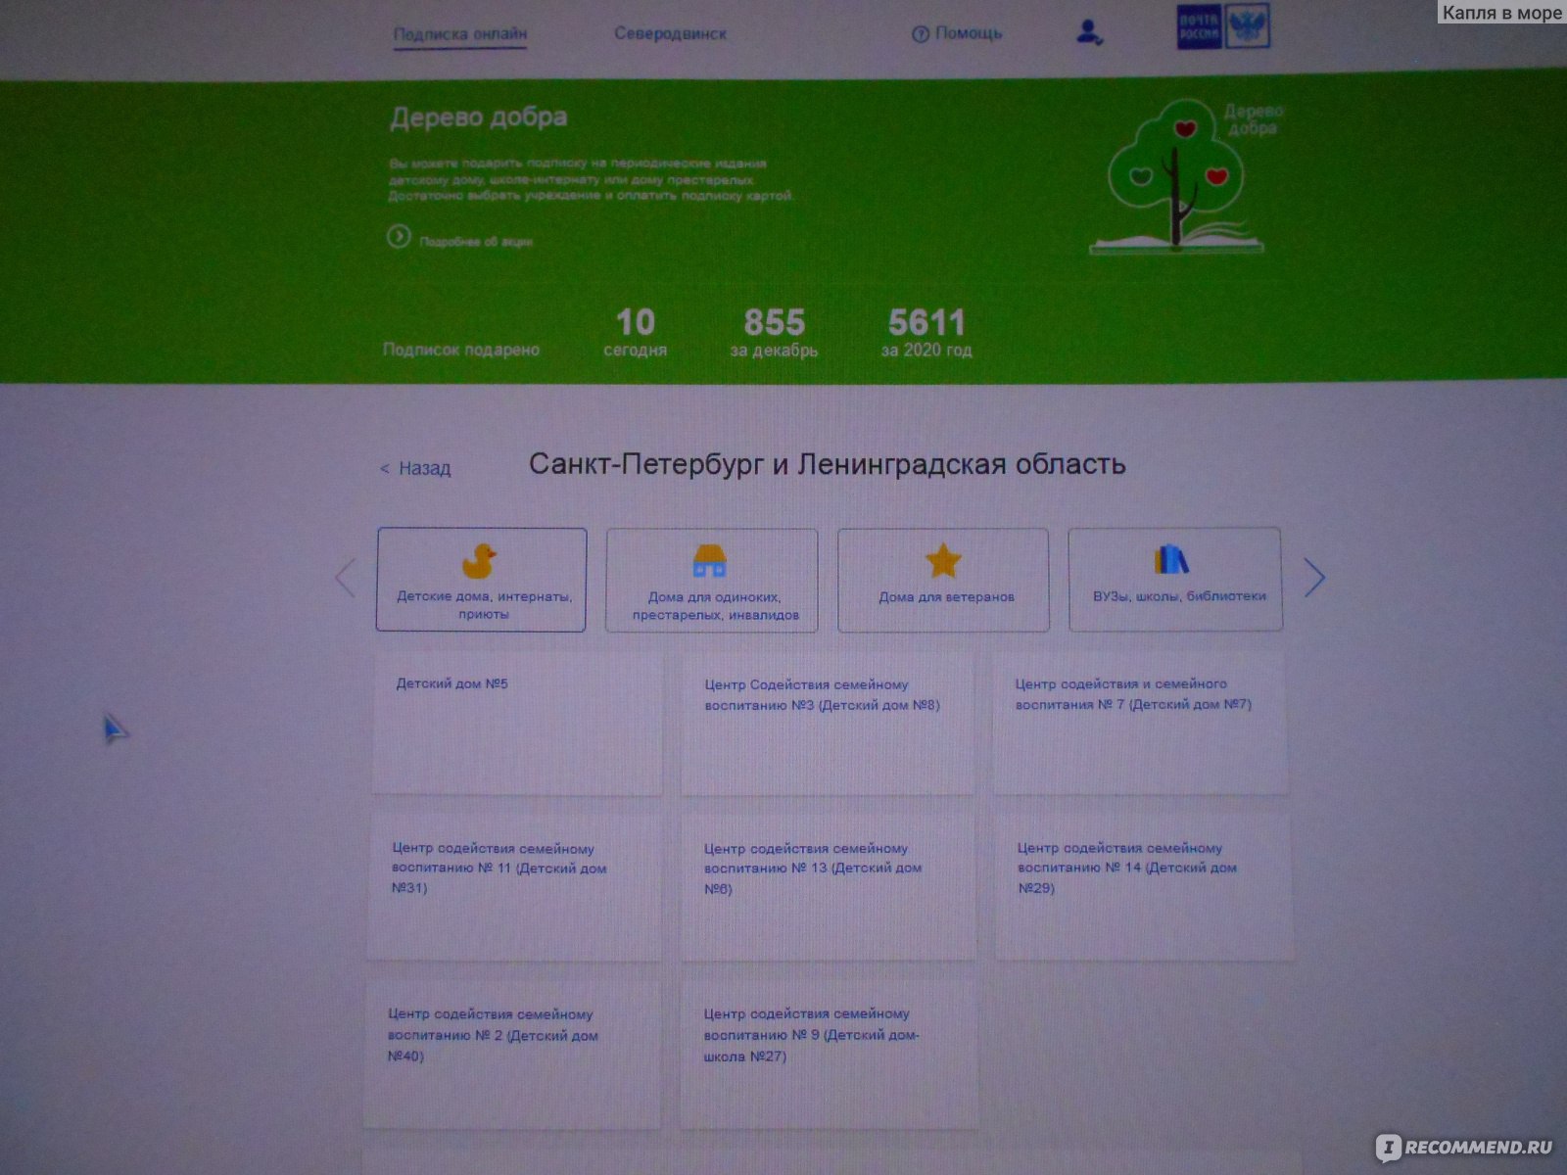Select Дома для ветеранов category
The height and width of the screenshot is (1175, 1567).
(x=943, y=581)
